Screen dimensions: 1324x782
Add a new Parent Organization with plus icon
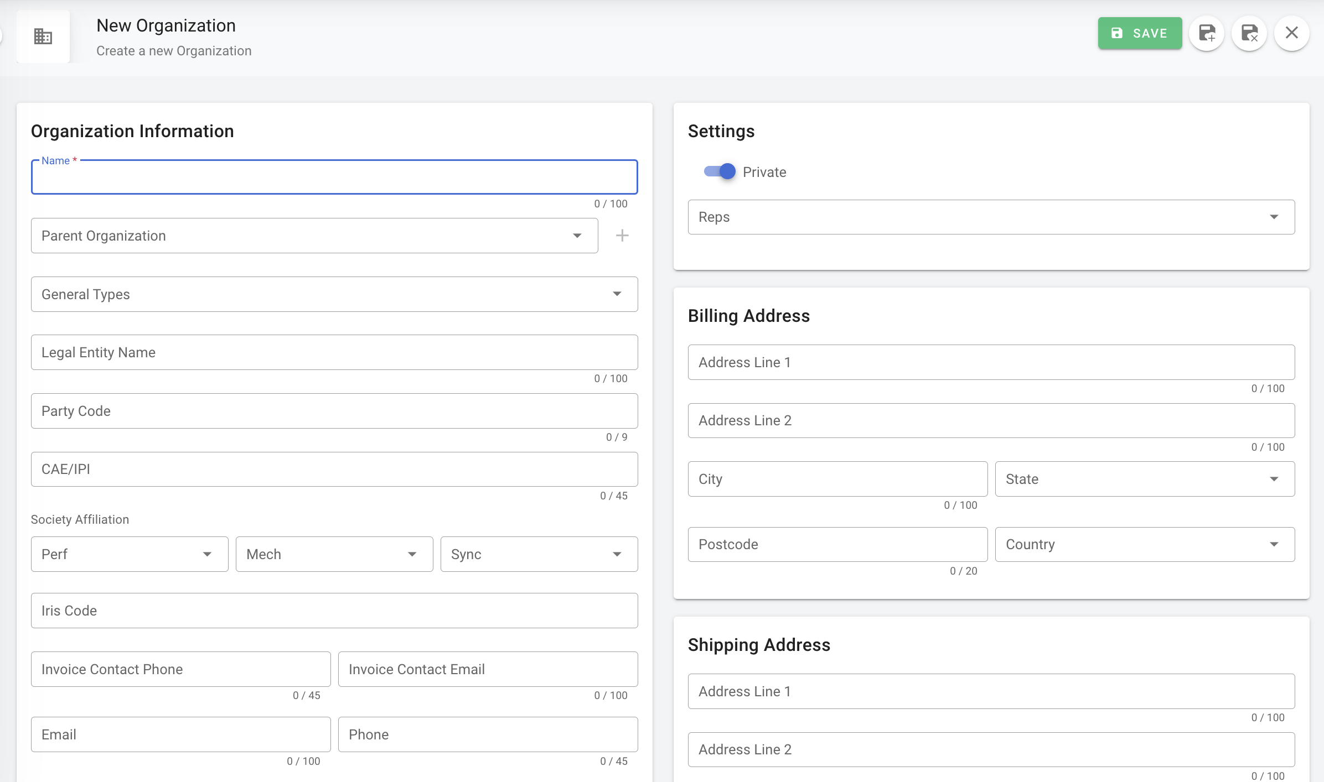622,236
